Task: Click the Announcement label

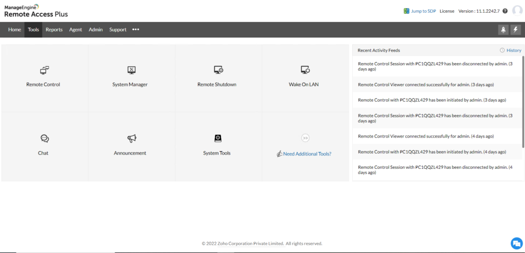Action: [x=130, y=153]
